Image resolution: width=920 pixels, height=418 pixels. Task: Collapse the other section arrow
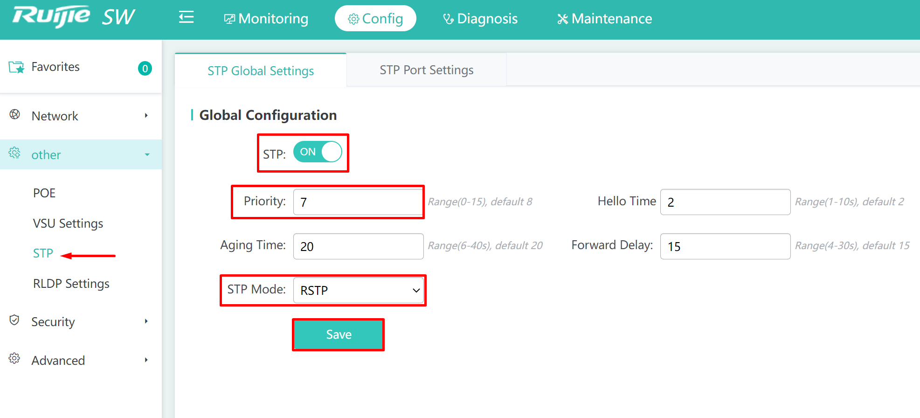tap(147, 154)
